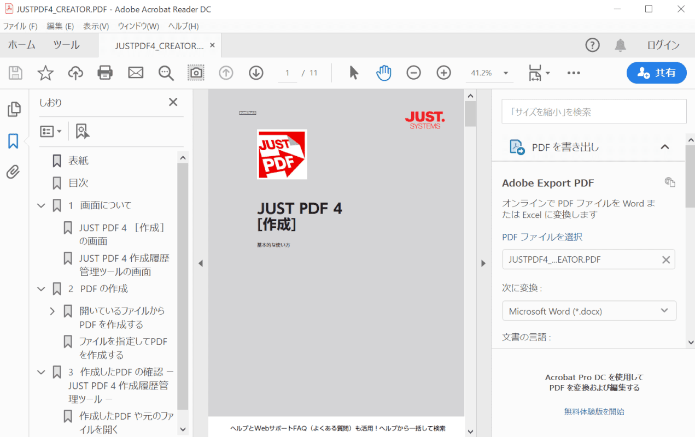695x437 pixels.
Task: Open fit page display options
Action: point(539,73)
